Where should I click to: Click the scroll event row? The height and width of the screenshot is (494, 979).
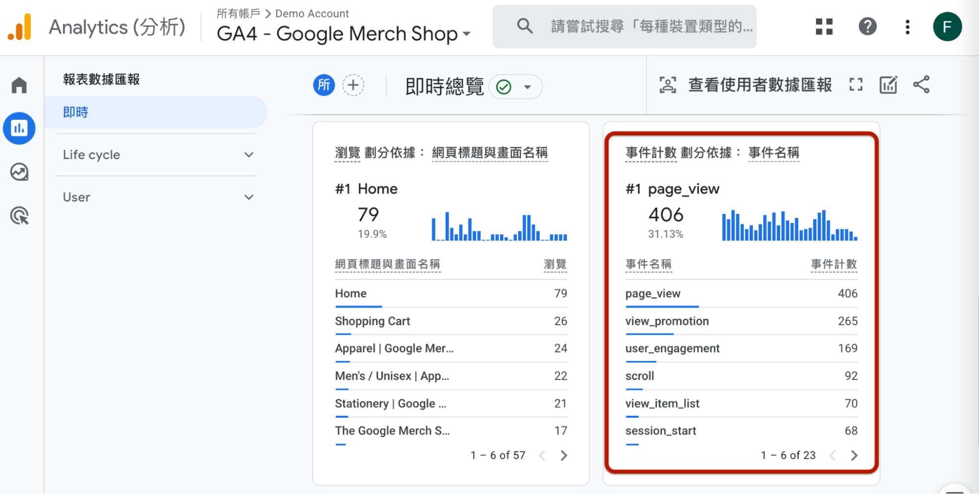(741, 376)
